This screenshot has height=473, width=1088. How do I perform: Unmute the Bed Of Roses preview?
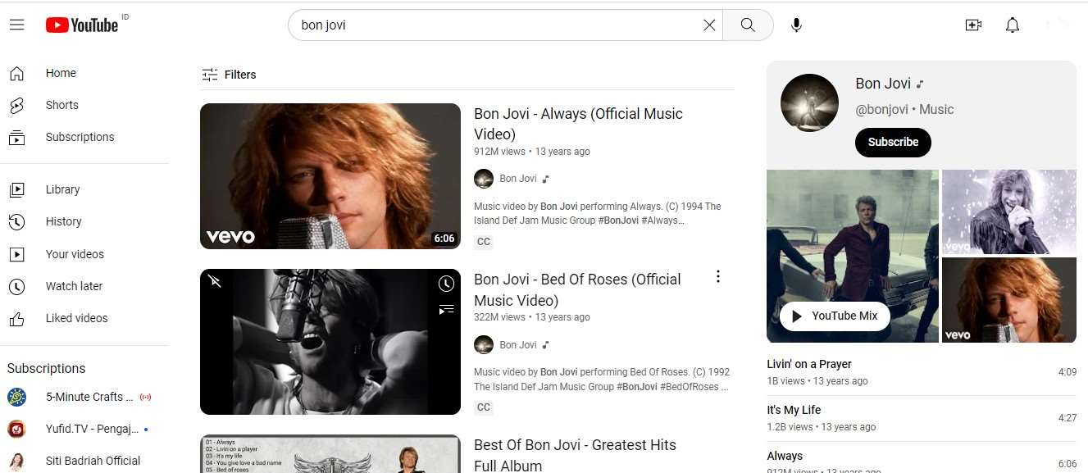[x=215, y=282]
